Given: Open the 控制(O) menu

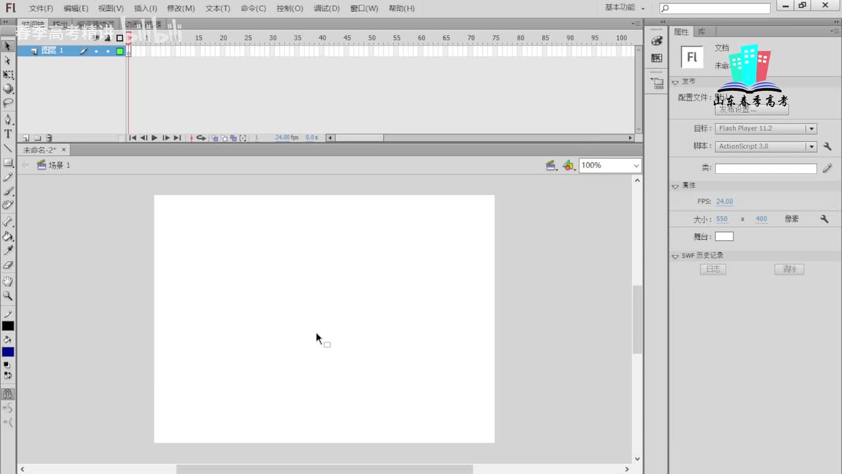Looking at the screenshot, I should (x=289, y=9).
